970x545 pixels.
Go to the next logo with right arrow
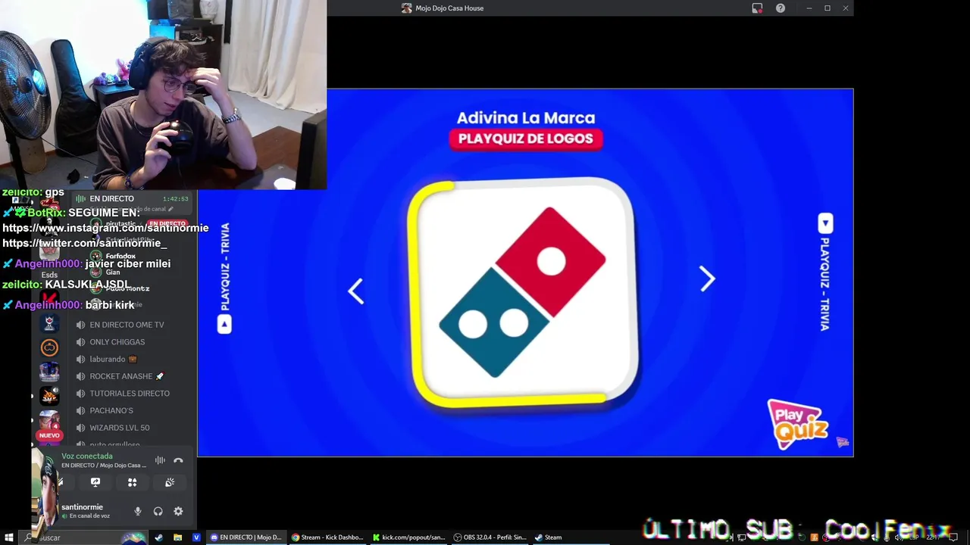click(706, 279)
